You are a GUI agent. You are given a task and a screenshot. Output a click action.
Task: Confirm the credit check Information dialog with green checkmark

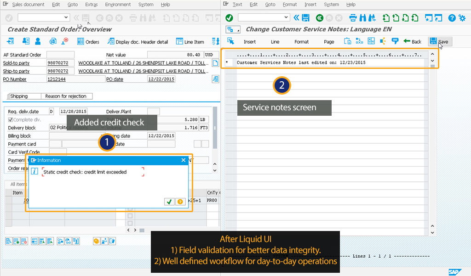[x=169, y=202]
